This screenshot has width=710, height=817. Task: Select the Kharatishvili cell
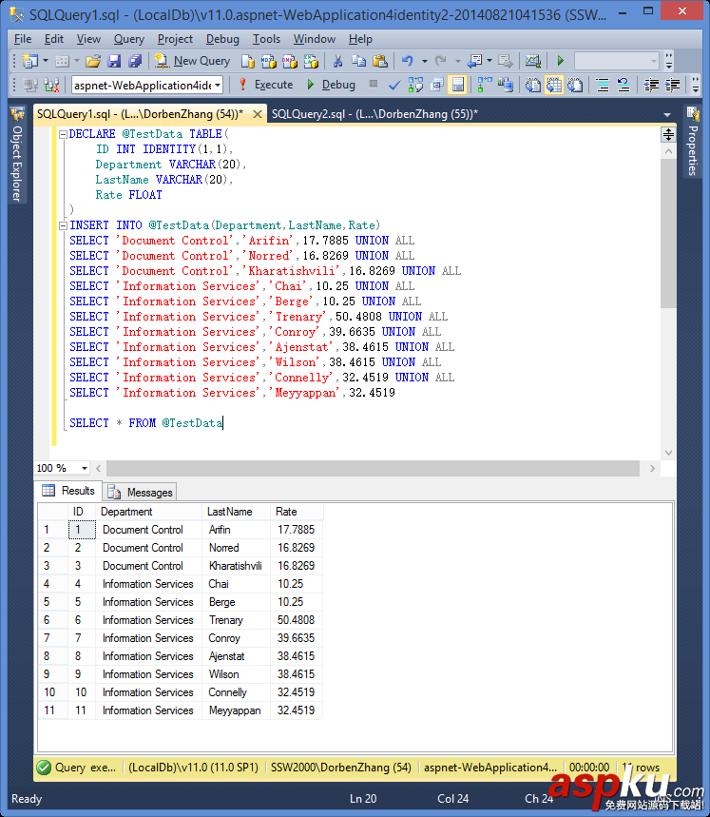(236, 566)
